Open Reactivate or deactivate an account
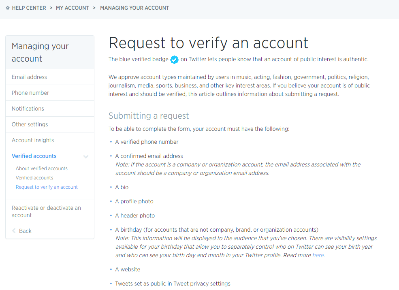This screenshot has height=290, width=399. coord(45,211)
